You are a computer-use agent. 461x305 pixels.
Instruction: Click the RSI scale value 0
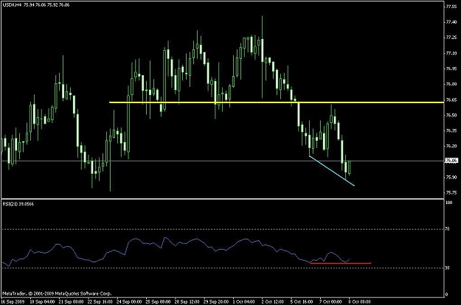[447, 295]
